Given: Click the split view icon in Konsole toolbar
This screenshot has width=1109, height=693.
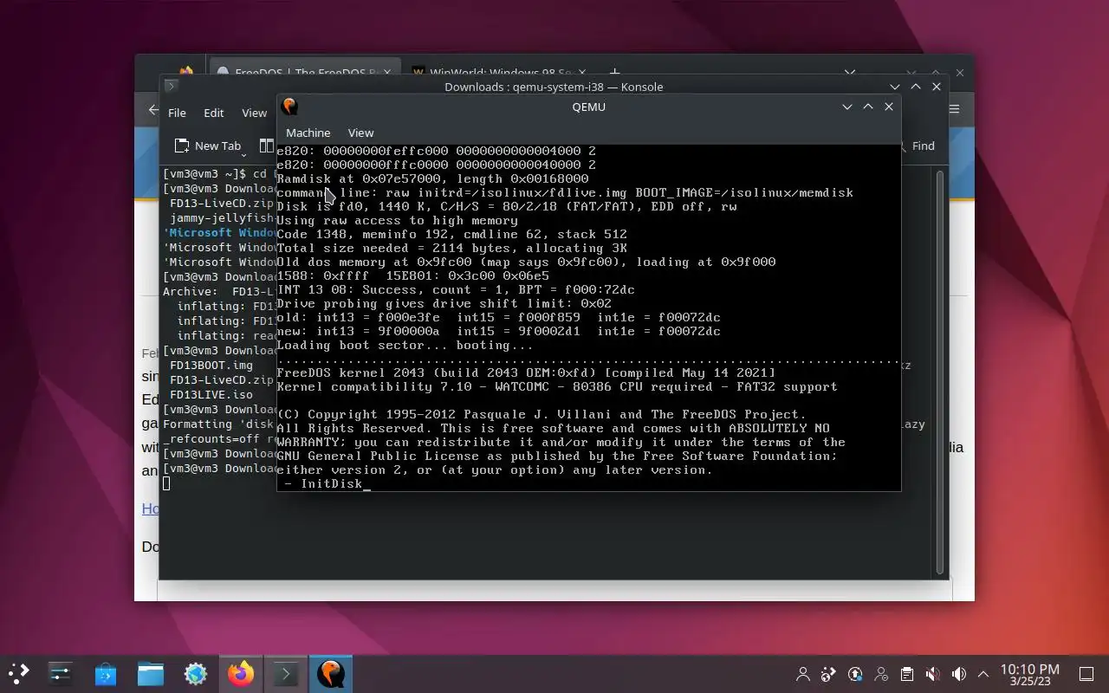Looking at the screenshot, I should [x=267, y=146].
